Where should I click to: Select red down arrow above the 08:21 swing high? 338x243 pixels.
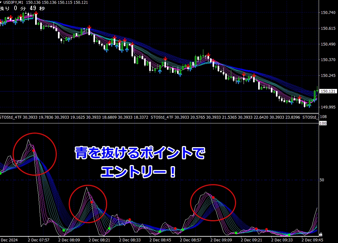tap(89, 27)
